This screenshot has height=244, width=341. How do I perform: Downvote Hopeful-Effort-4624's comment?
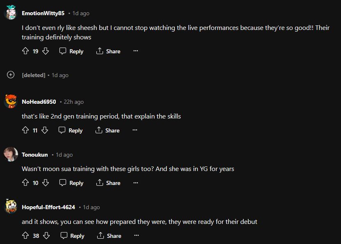(47, 236)
